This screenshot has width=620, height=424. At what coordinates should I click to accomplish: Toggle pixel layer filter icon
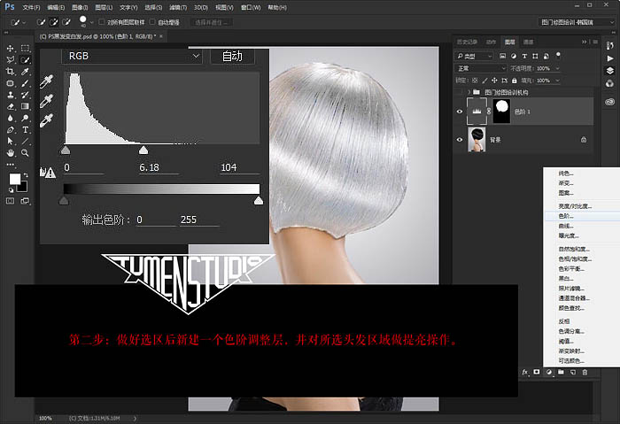pos(502,56)
